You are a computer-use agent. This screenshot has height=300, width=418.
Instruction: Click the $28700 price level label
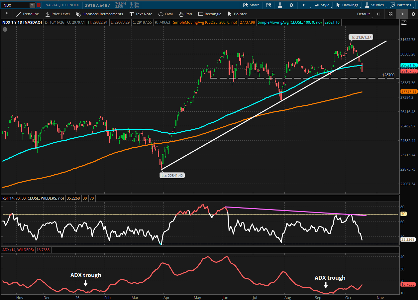click(388, 75)
